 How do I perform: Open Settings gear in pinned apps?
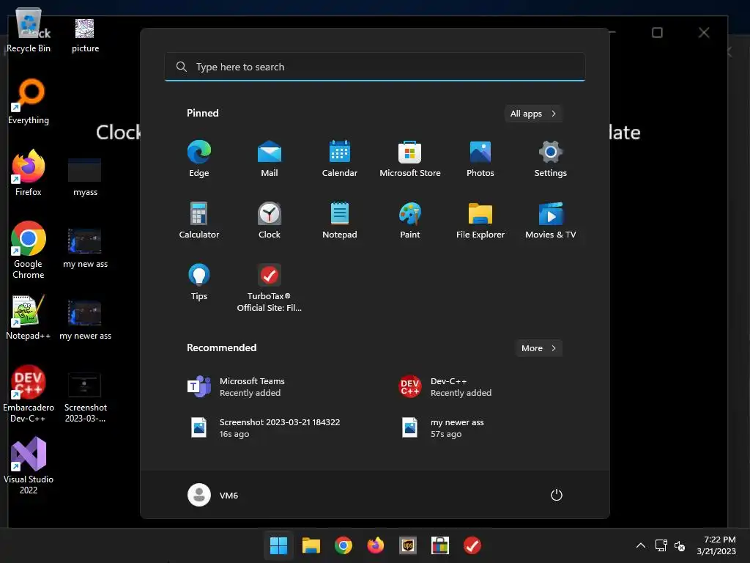(551, 158)
